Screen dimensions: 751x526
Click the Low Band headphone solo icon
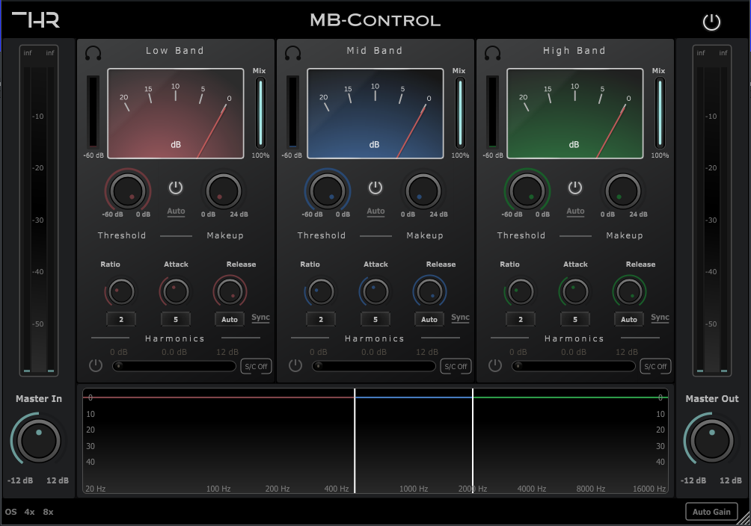point(93,53)
